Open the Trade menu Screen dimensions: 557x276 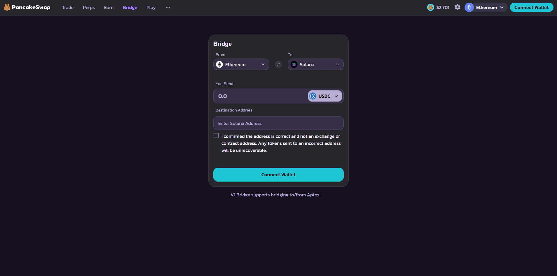click(x=68, y=7)
